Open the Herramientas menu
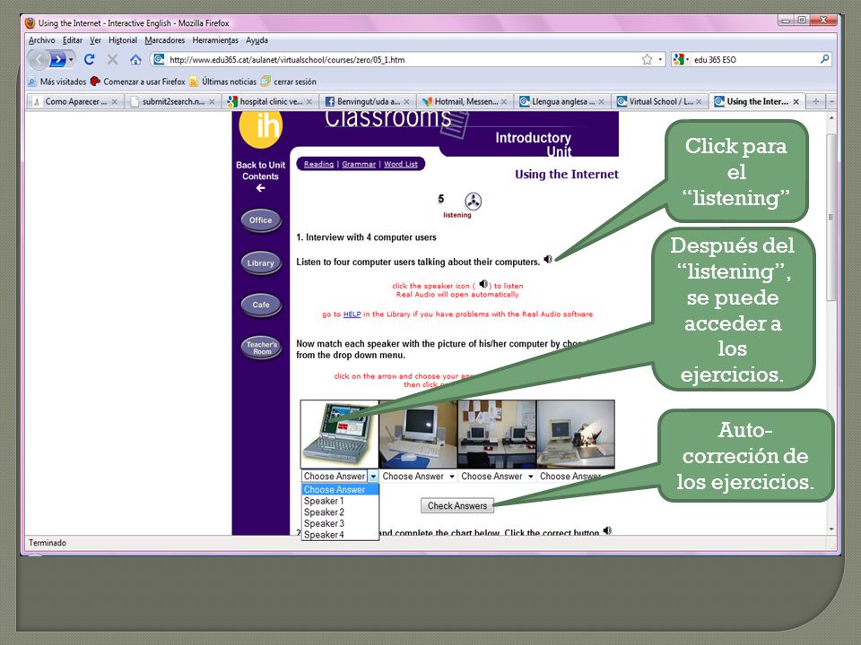This screenshot has width=861, height=645. [215, 40]
